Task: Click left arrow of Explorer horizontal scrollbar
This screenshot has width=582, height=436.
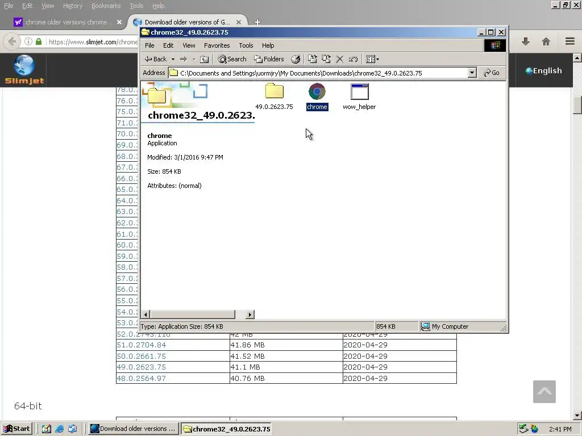Action: [x=145, y=315]
